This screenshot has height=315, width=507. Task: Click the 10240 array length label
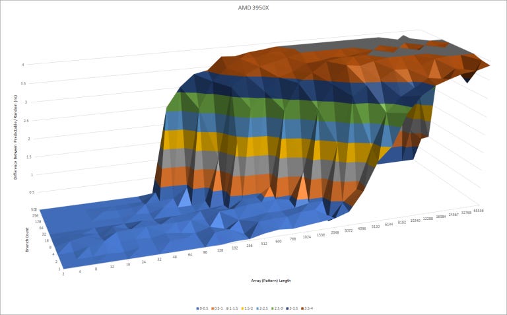tap(415, 221)
